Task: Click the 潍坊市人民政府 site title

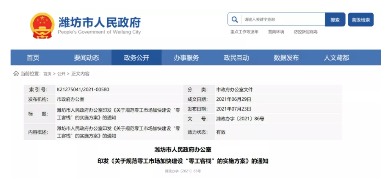Action: [99, 22]
